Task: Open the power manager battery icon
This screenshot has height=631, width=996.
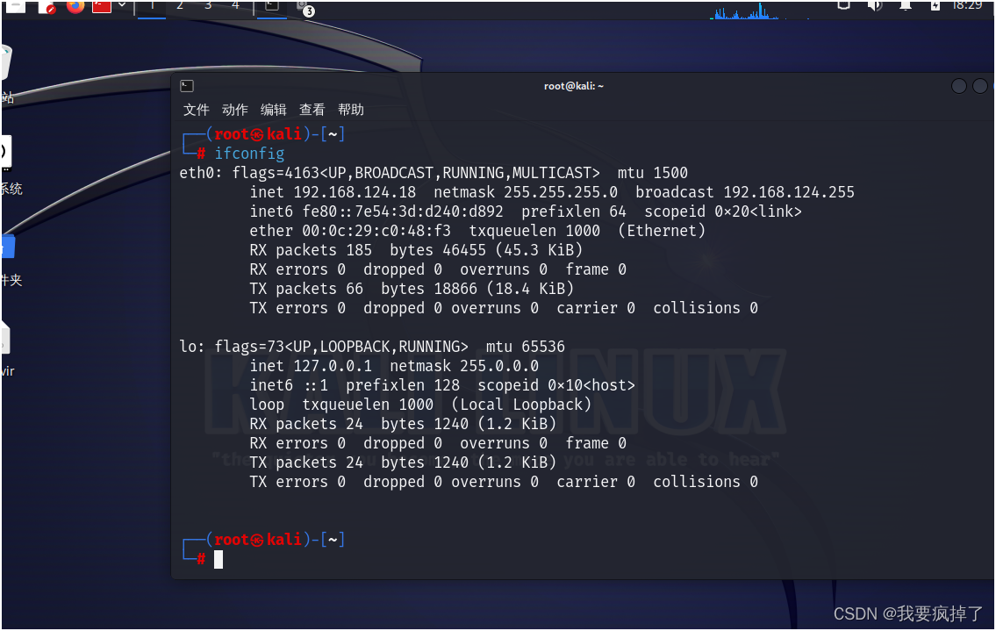Action: [935, 5]
